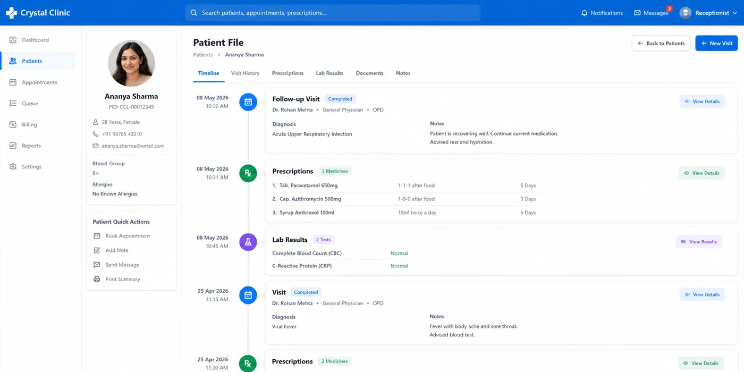Click the Send Message quick action

click(x=116, y=265)
